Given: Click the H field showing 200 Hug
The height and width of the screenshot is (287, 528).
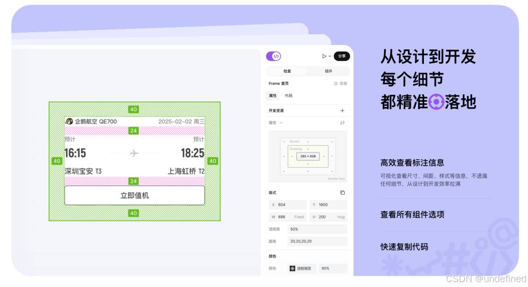Looking at the screenshot, I should (328, 217).
